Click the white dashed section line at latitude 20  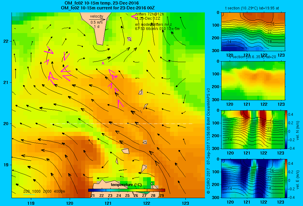point(122,124)
